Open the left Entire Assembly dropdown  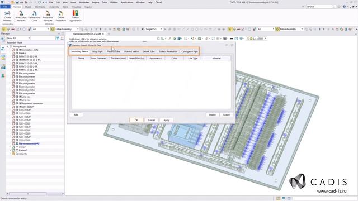(67, 29)
